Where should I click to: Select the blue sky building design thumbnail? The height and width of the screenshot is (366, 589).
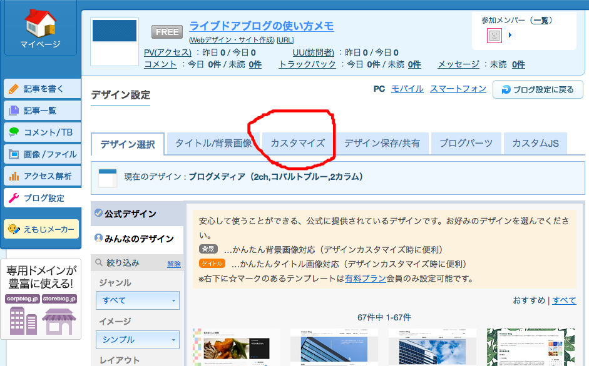(x=433, y=347)
